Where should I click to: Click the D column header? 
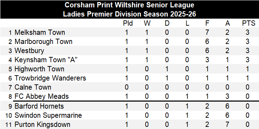pyautogui.click(x=167, y=24)
